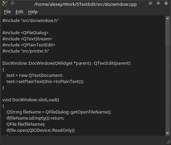
Task: Place cursor in line 'text = new QTextDocument;'
Action: (x=35, y=76)
